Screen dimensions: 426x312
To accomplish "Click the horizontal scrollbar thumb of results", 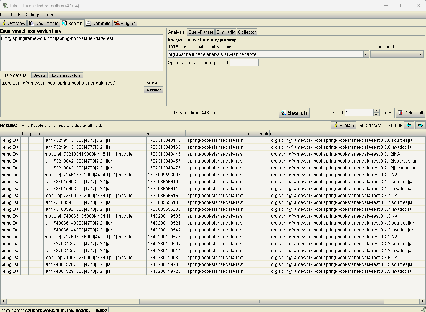I will point(262,301).
